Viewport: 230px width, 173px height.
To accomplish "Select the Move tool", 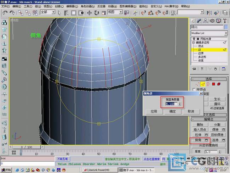I will [x=89, y=13].
